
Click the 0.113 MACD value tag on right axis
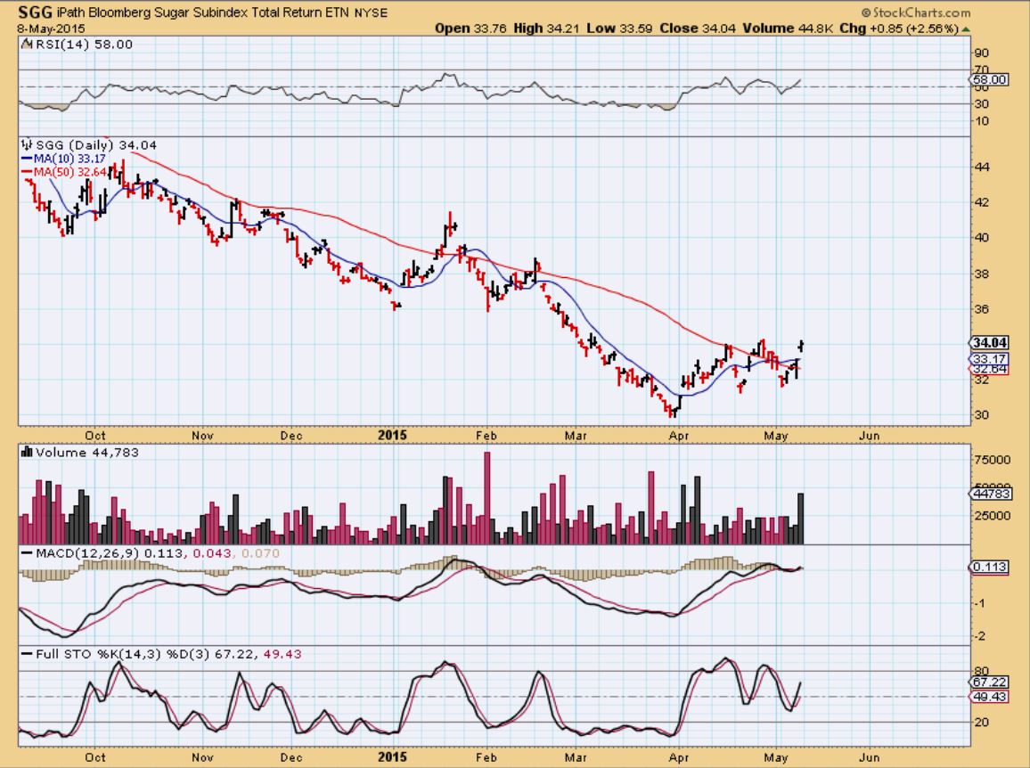pyautogui.click(x=987, y=567)
